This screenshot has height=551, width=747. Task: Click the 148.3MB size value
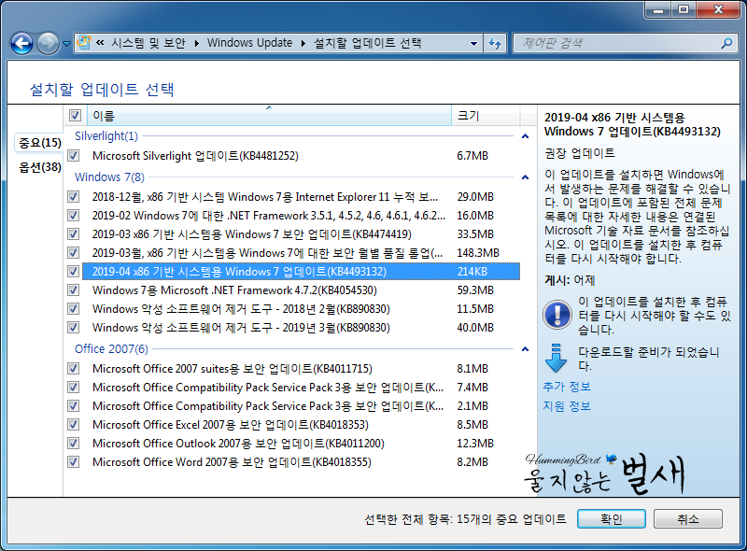point(478,253)
